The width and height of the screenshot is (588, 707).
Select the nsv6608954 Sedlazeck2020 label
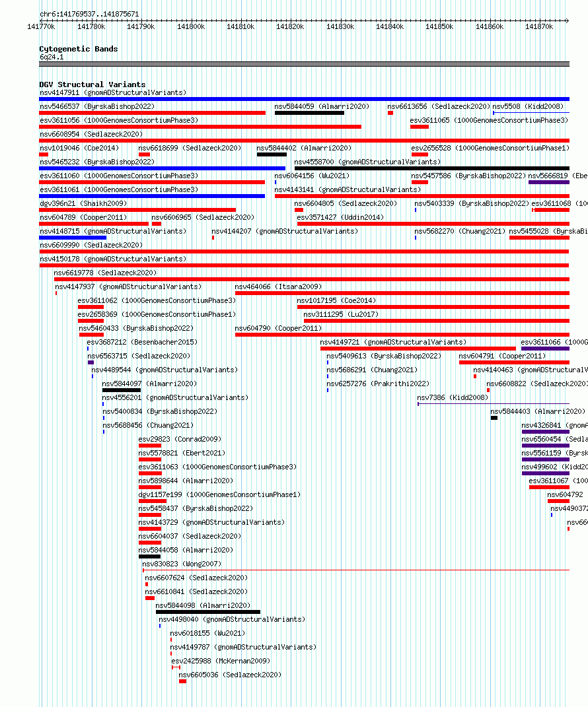91,135
